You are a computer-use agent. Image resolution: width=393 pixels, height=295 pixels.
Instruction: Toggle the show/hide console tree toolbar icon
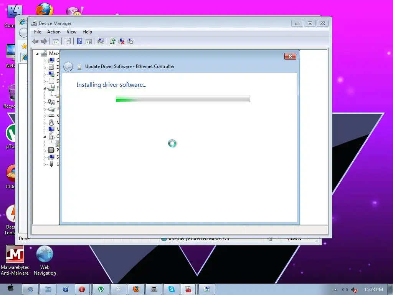click(56, 41)
